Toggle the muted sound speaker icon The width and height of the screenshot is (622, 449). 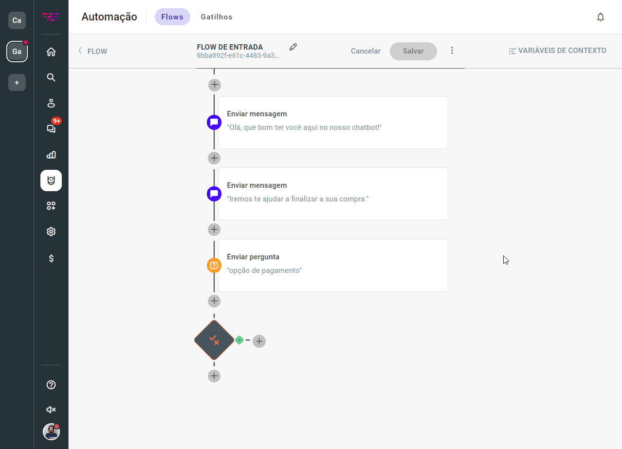coord(51,410)
